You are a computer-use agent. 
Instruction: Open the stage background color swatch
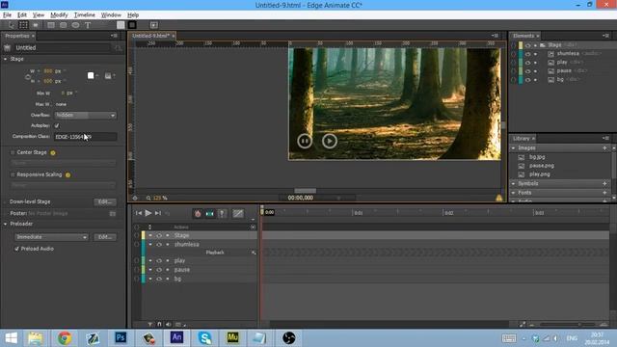[x=91, y=75]
